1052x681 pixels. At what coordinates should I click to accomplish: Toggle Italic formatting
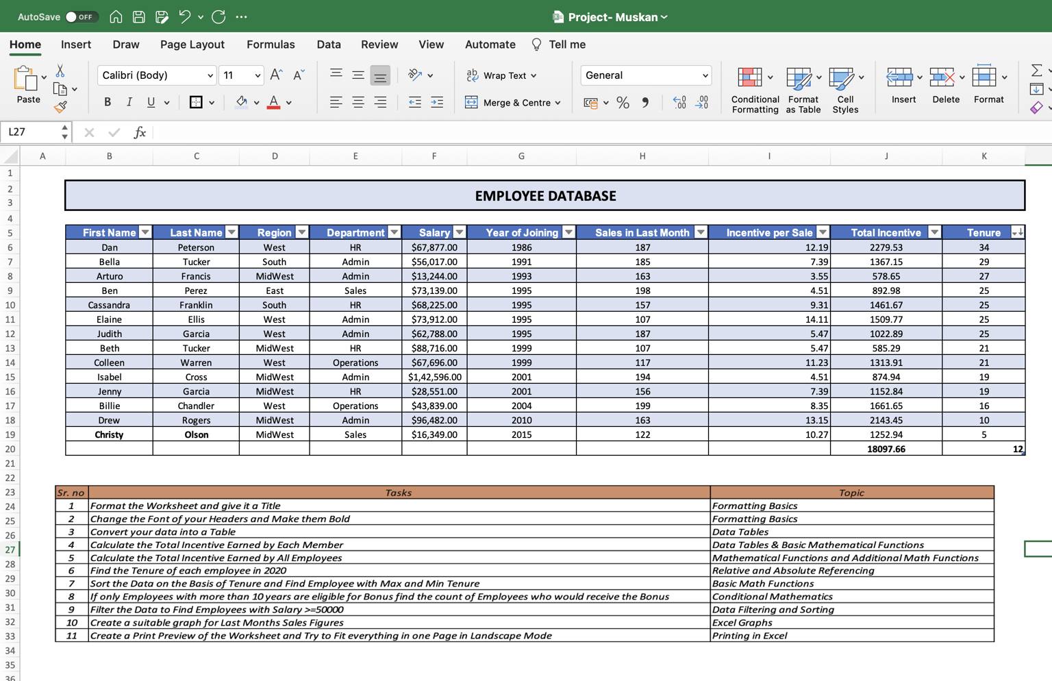point(129,102)
